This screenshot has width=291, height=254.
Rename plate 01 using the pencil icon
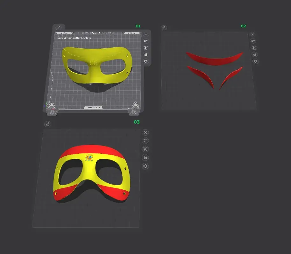click(x=59, y=28)
